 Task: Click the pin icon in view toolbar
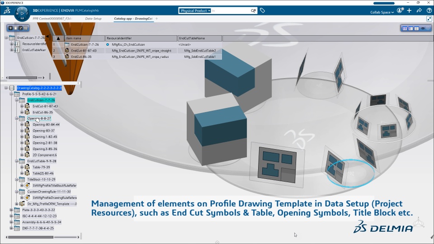423,28
